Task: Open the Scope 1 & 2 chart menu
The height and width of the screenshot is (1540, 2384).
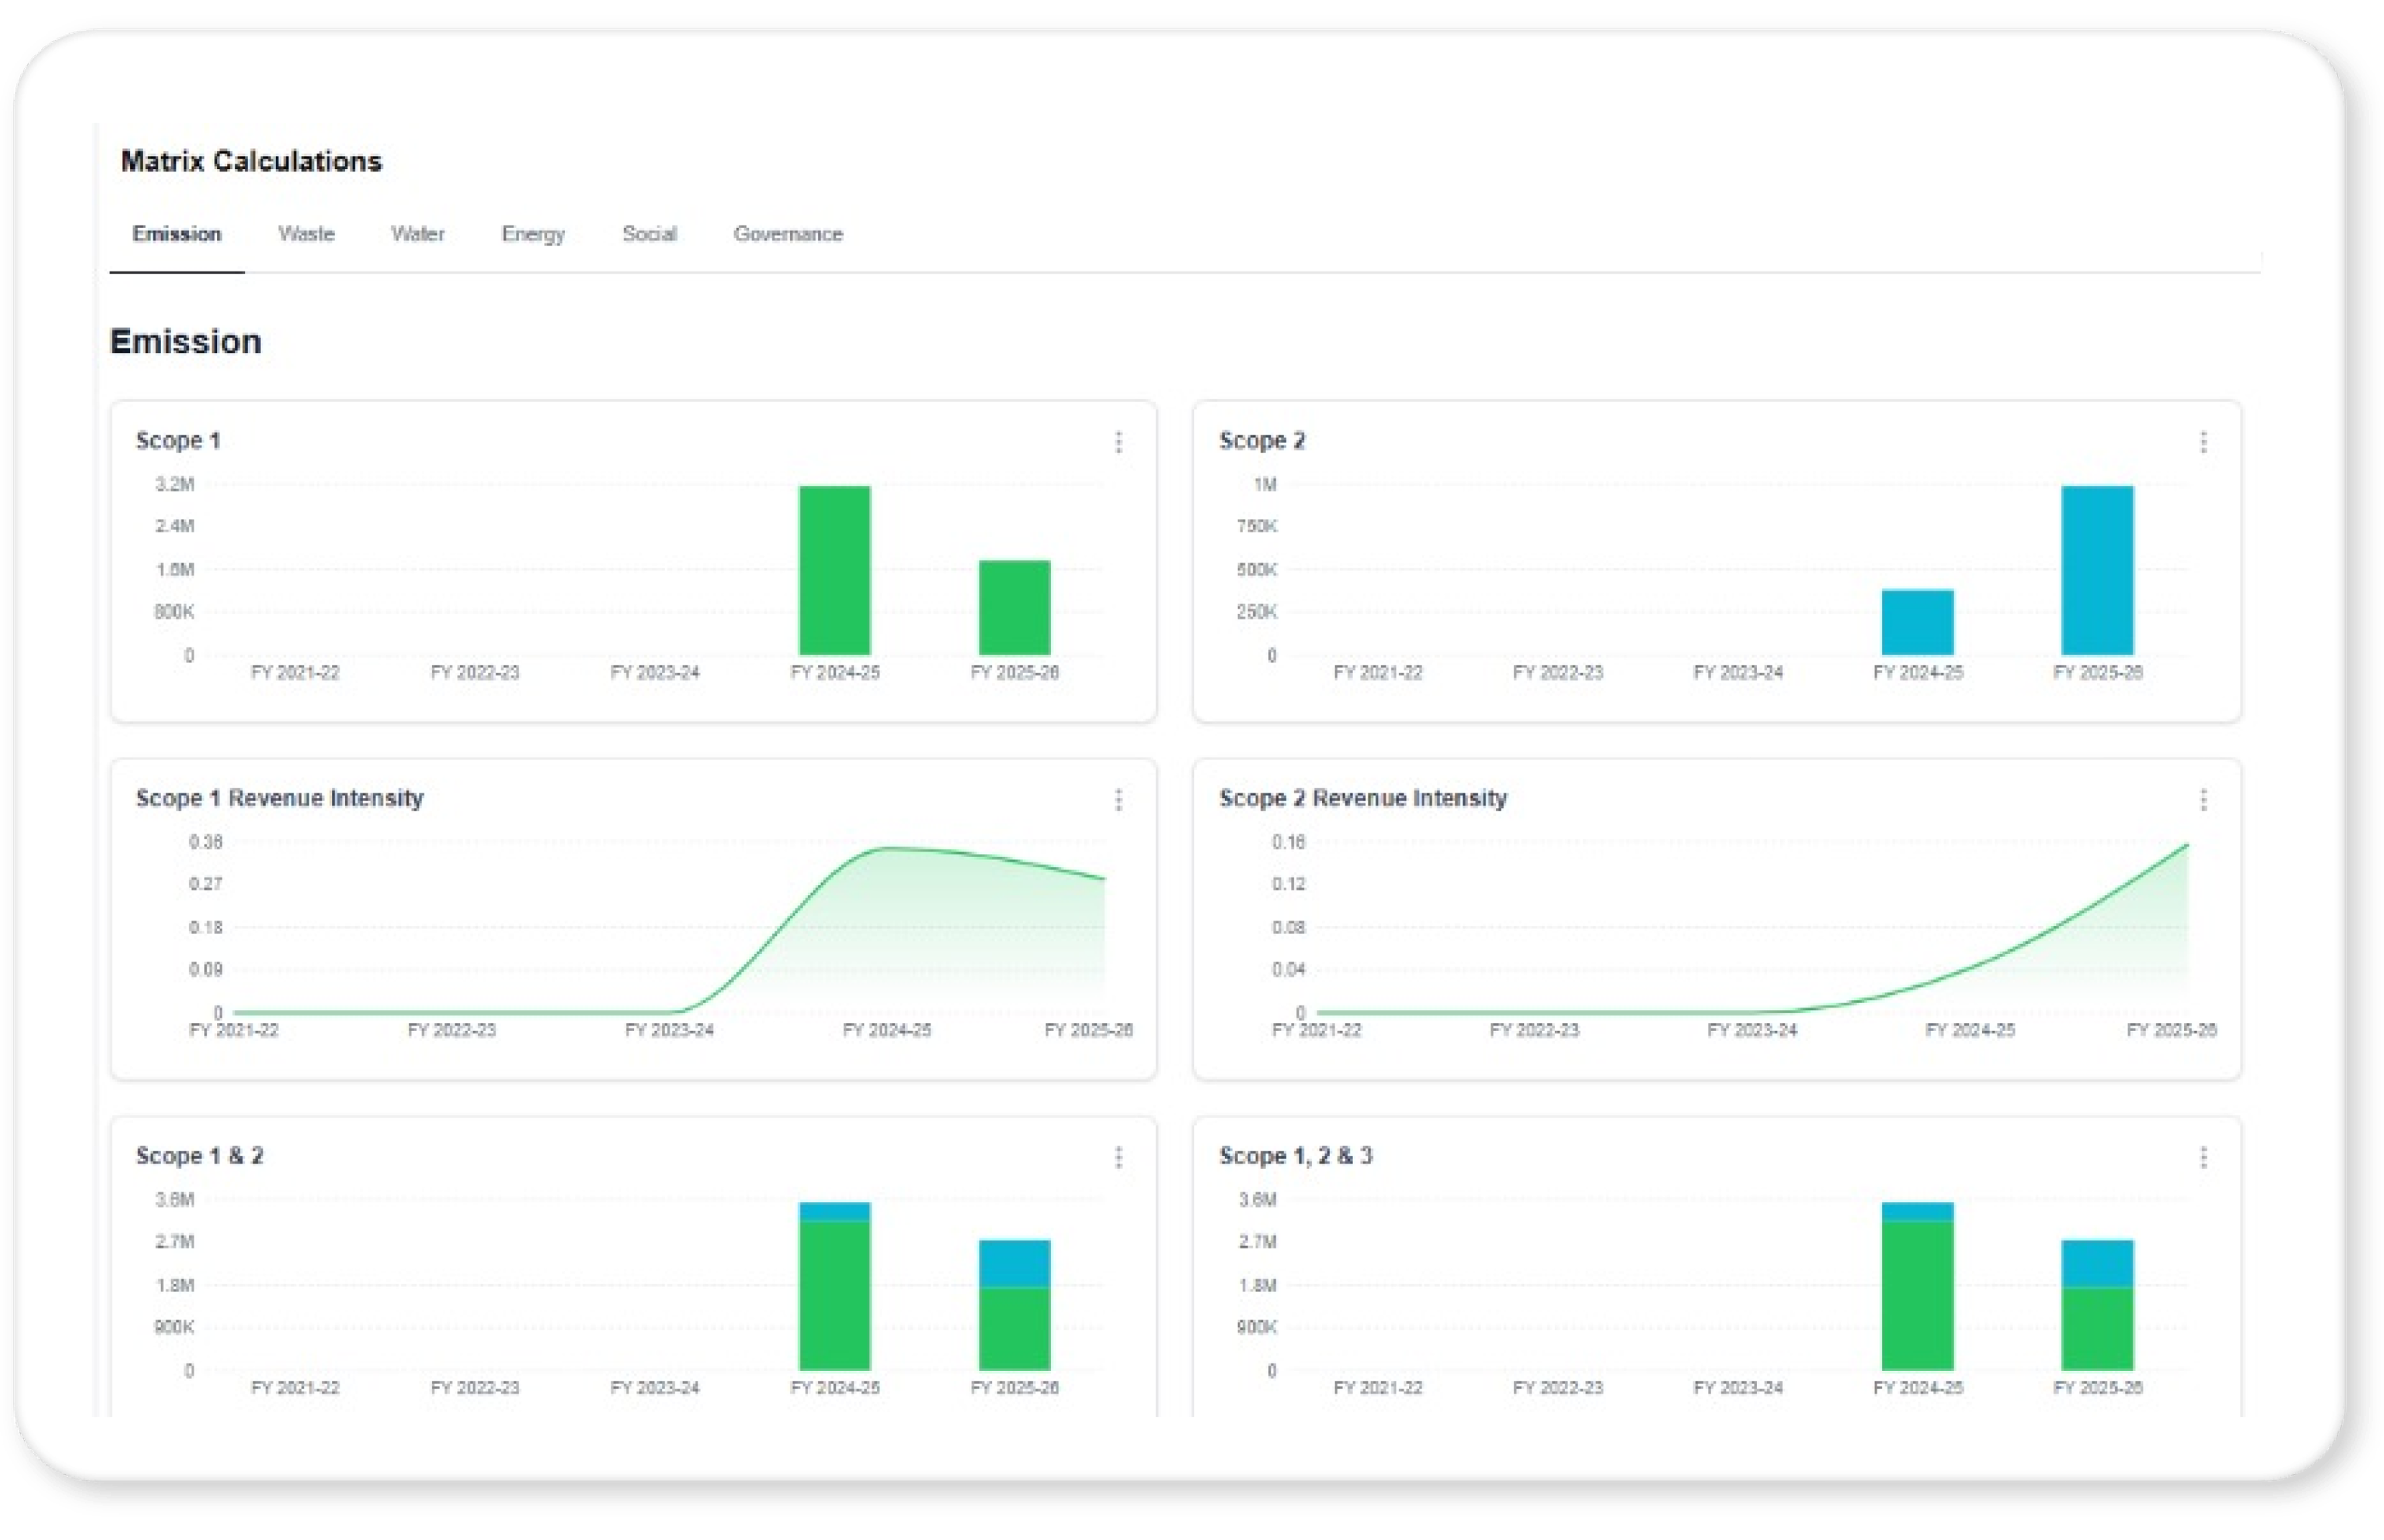Action: pos(1119,1157)
